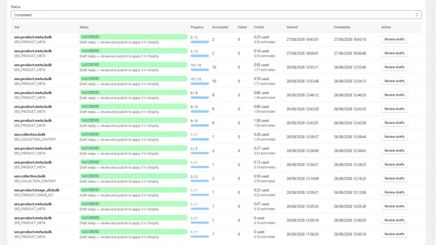Click the '0.07 used' credits value
The height and width of the screenshot is (245, 436).
point(261,204)
